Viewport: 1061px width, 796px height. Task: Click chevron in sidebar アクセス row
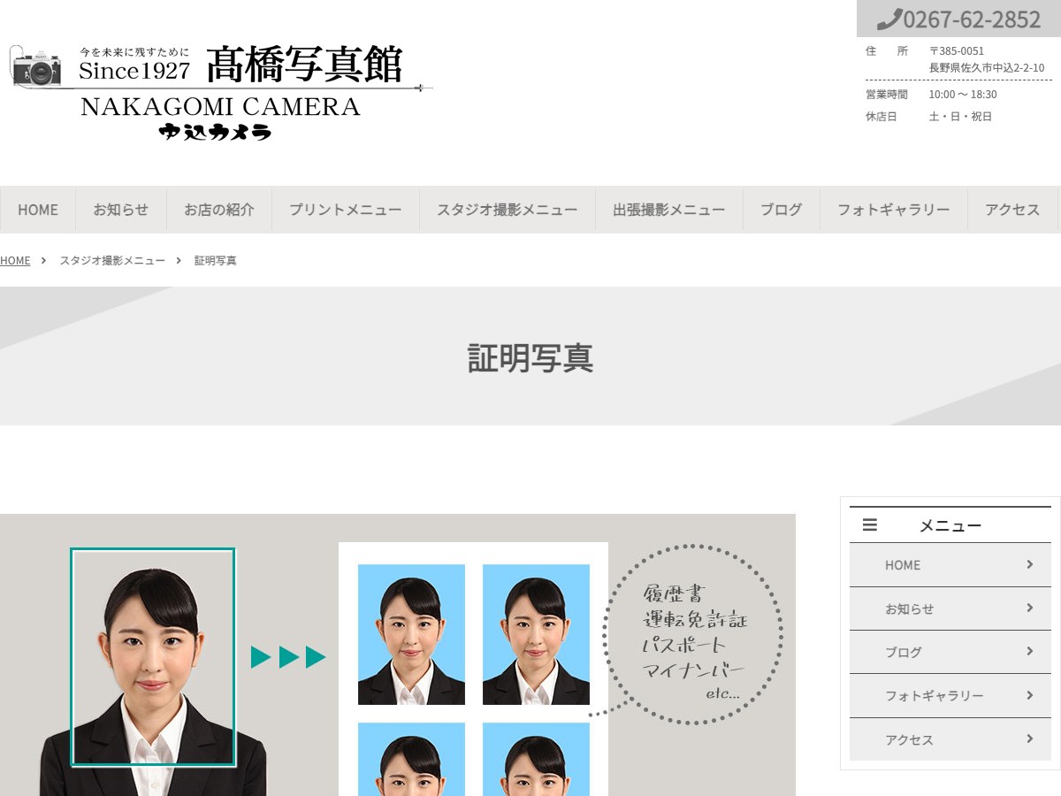(x=1030, y=739)
